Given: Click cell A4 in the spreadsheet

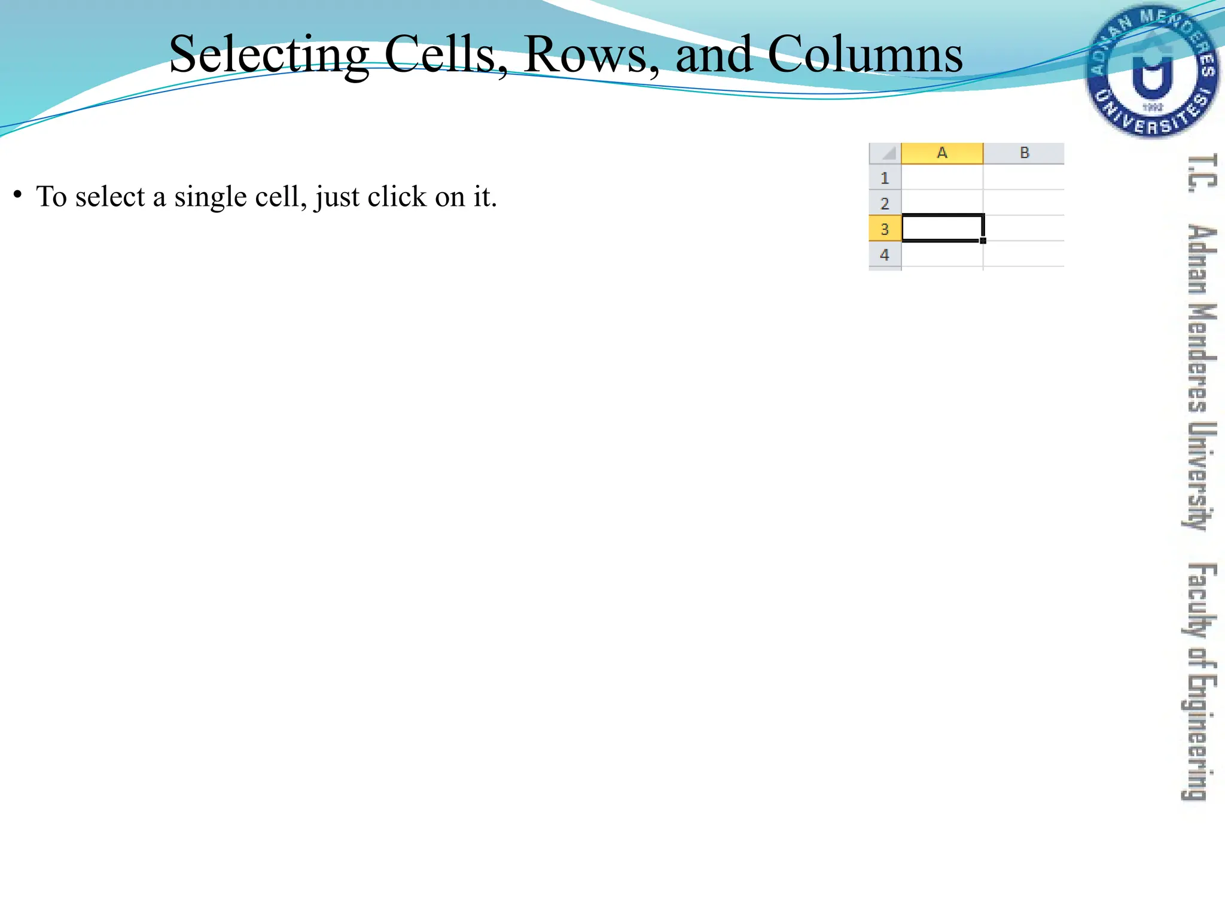Looking at the screenshot, I should coord(942,254).
